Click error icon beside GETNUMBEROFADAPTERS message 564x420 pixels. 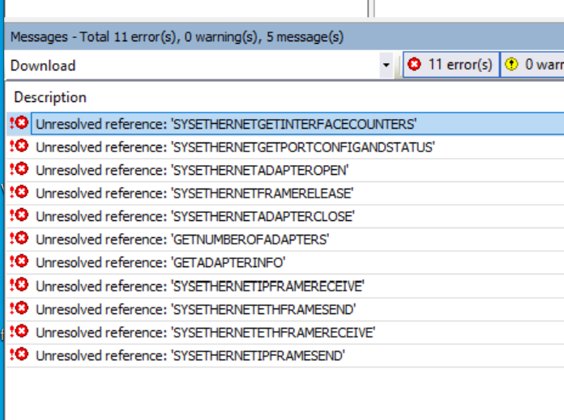click(x=19, y=239)
